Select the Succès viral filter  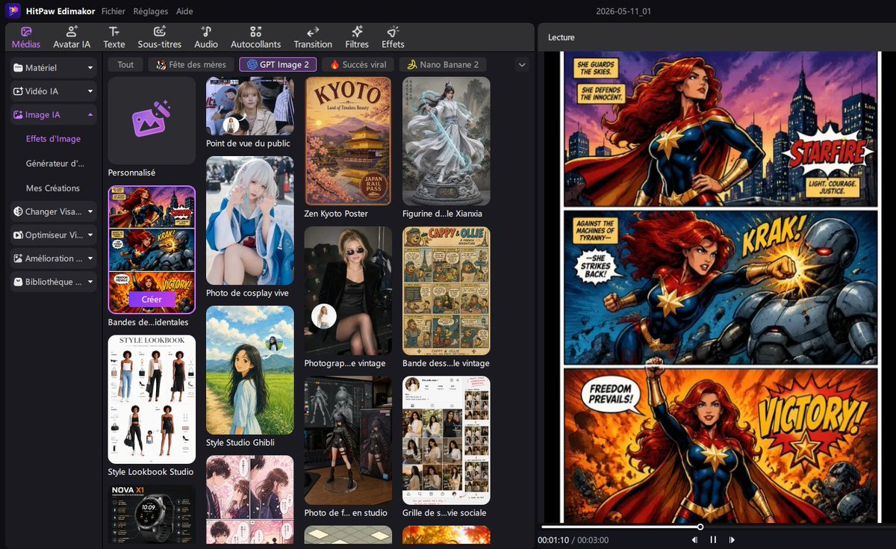coord(358,65)
